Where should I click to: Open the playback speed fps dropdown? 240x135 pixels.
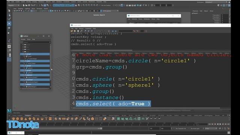coord(211,129)
